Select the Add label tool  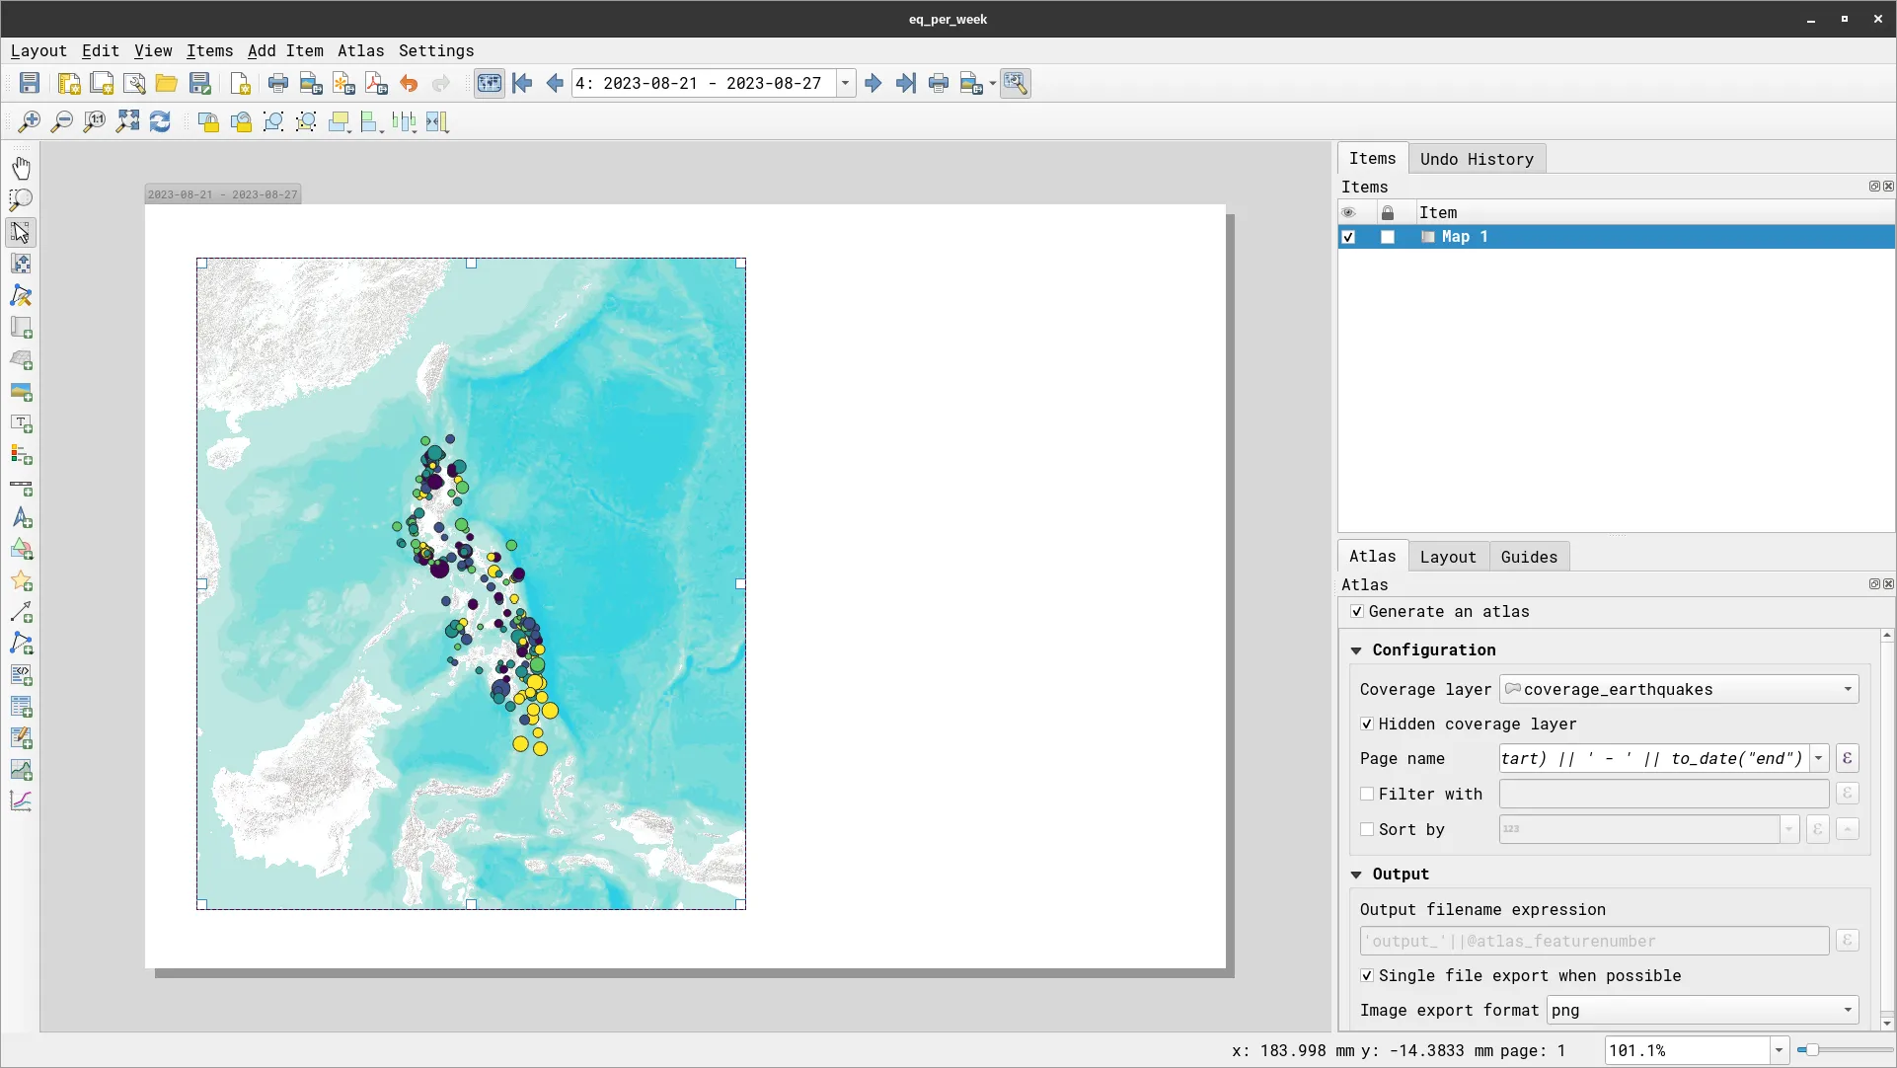pyautogui.click(x=22, y=423)
